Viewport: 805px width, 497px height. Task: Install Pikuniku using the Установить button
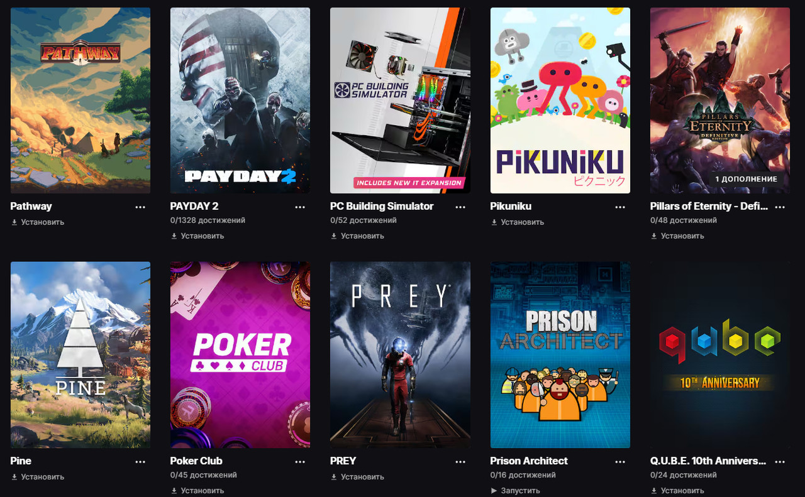(518, 222)
